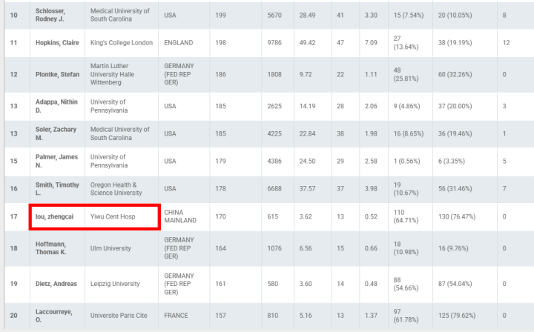Click highlighted author lou, zhengcai

point(56,217)
